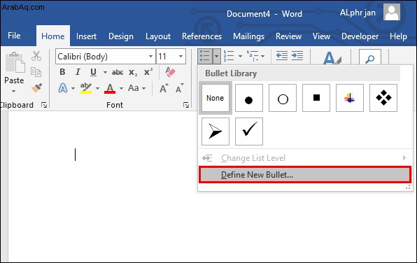Image resolution: width=417 pixels, height=263 pixels.
Task: Decrease font size with shrink icon
Action: 180,88
